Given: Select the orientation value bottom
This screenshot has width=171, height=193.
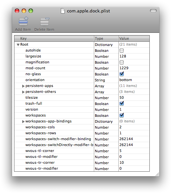Looking at the screenshot, I should 126,80.
